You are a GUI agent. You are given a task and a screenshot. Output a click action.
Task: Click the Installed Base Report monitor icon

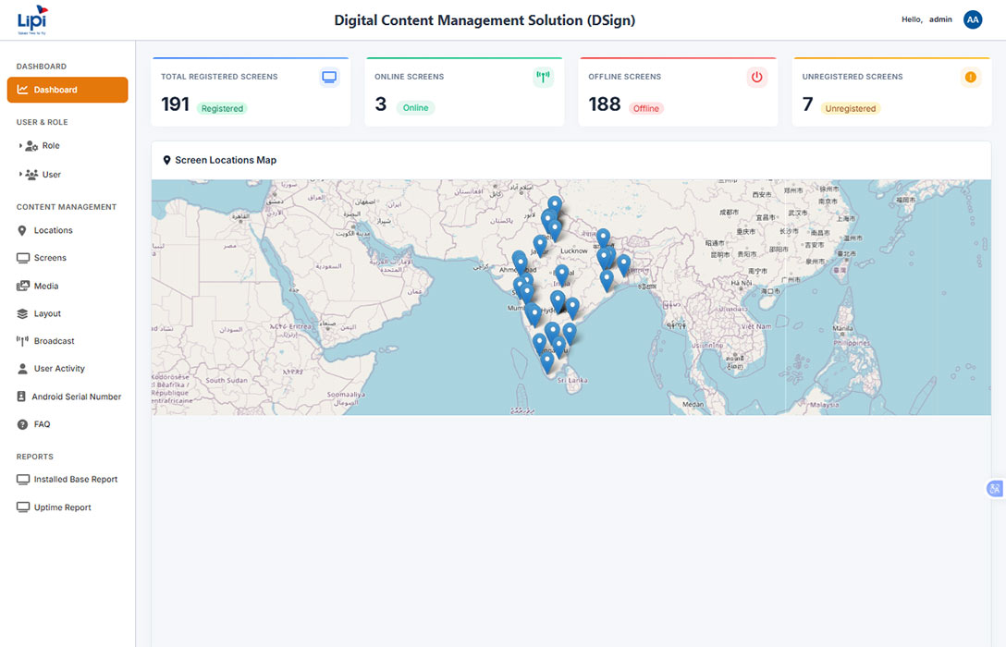[23, 479]
